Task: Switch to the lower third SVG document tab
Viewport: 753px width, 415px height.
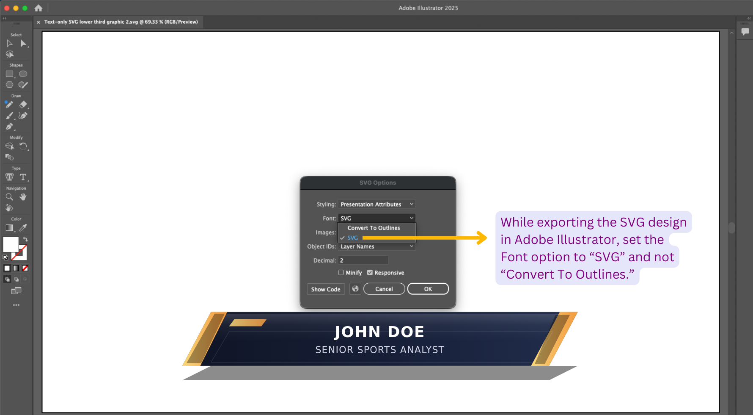Action: 121,22
